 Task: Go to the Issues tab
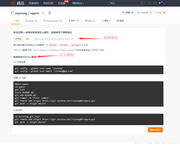pyautogui.click(x=31, y=21)
